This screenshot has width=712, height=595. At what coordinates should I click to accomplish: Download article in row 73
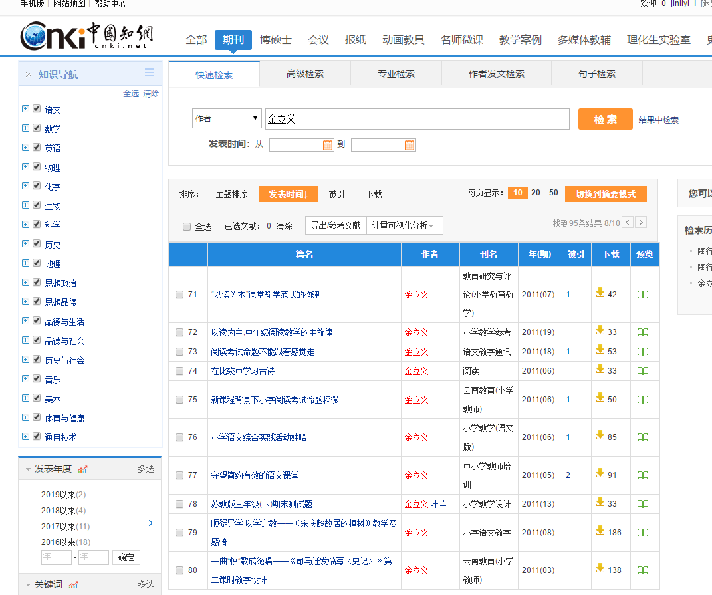(600, 349)
